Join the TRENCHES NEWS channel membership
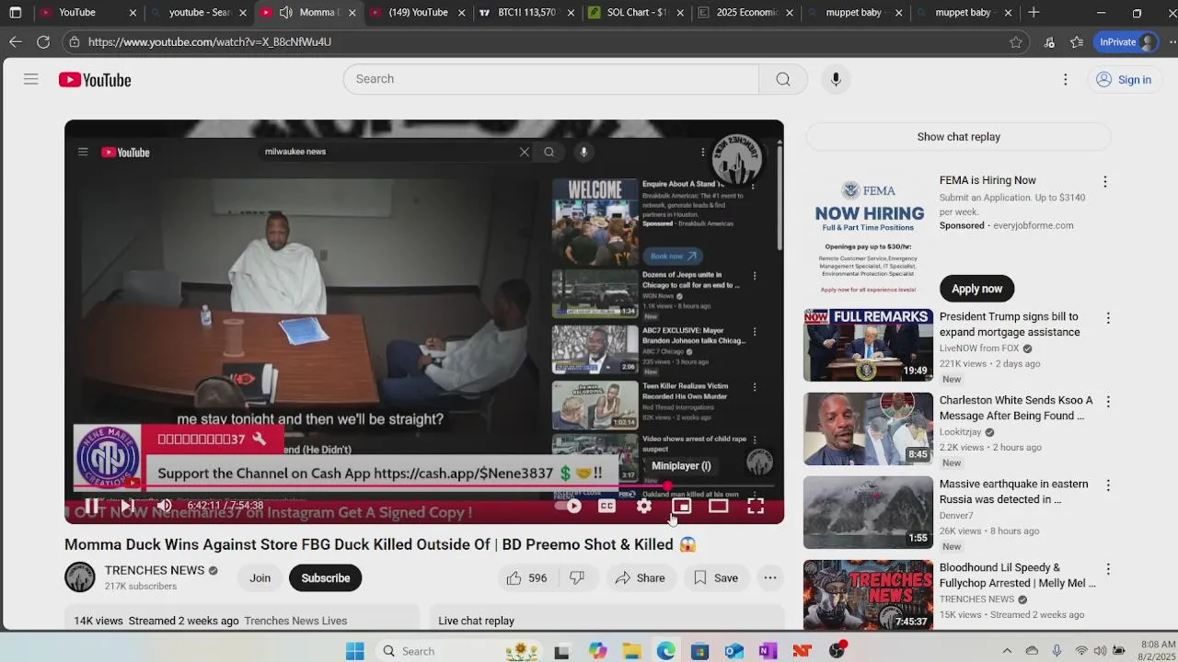The width and height of the screenshot is (1178, 662). tap(260, 578)
